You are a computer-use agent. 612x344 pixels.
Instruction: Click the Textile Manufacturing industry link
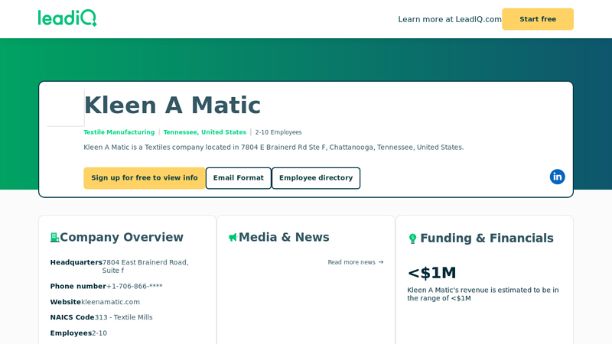coord(119,132)
